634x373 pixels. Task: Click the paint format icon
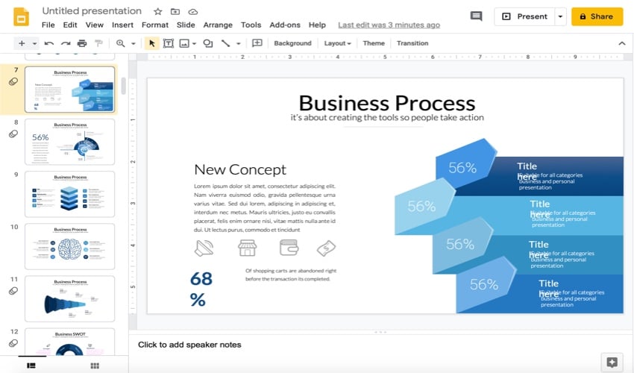click(x=98, y=43)
